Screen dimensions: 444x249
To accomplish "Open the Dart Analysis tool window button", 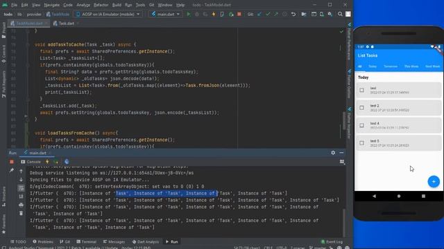I will (146, 241).
